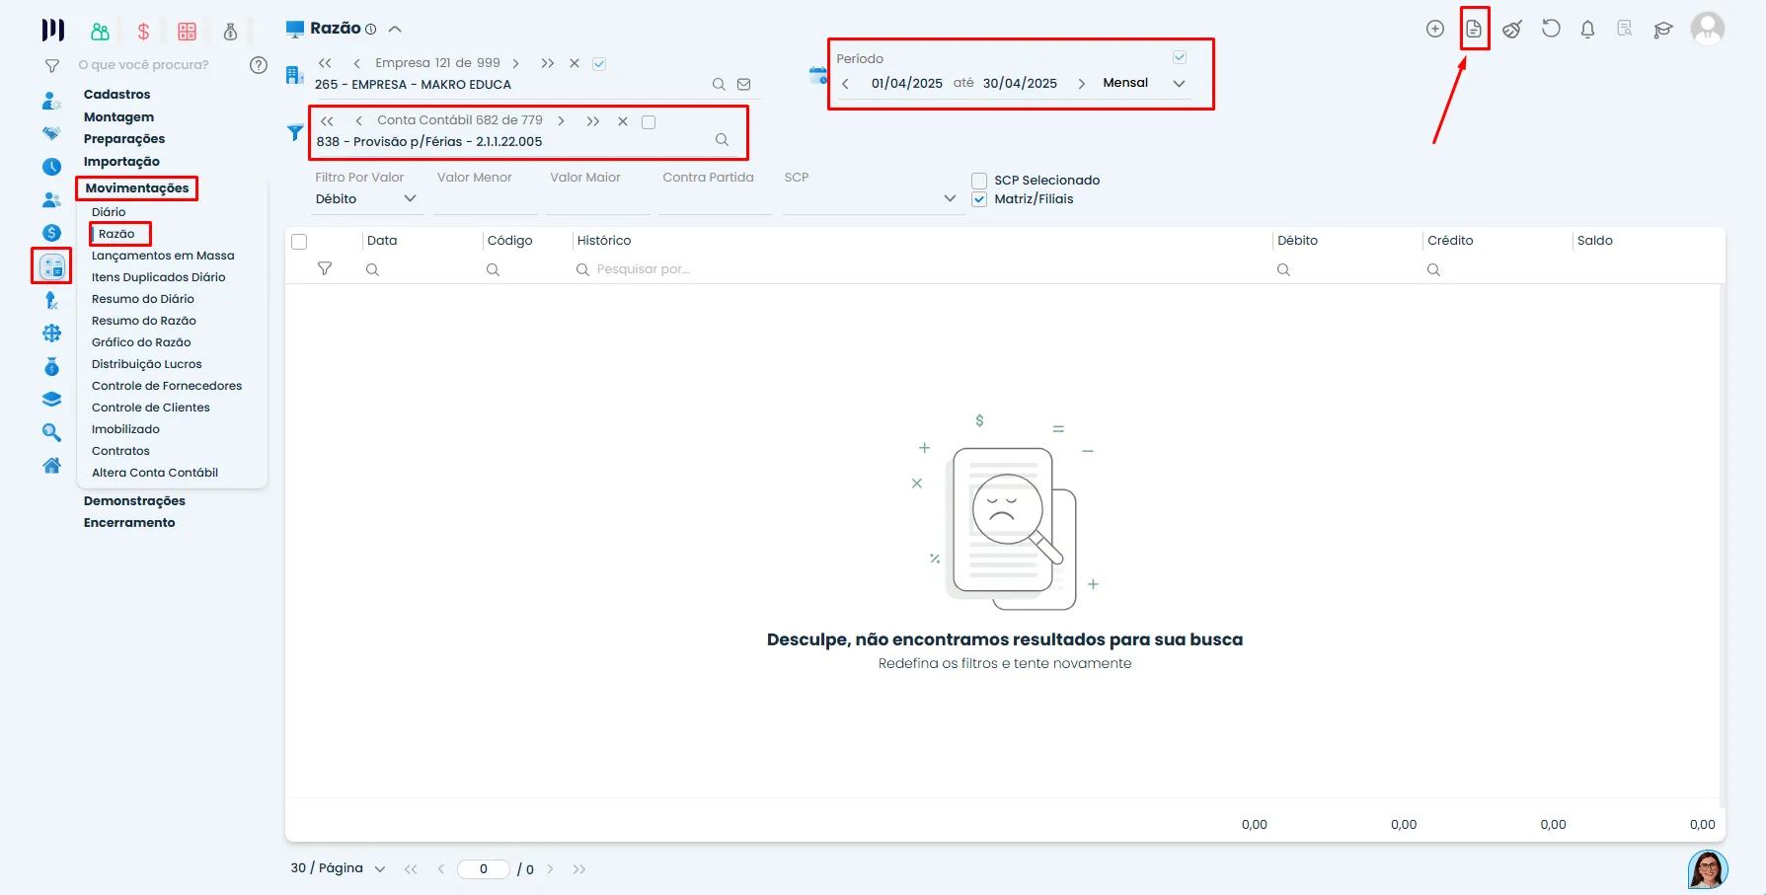Open the red calculator icon in top-left toolbar
This screenshot has width=1766, height=895.
point(187,32)
